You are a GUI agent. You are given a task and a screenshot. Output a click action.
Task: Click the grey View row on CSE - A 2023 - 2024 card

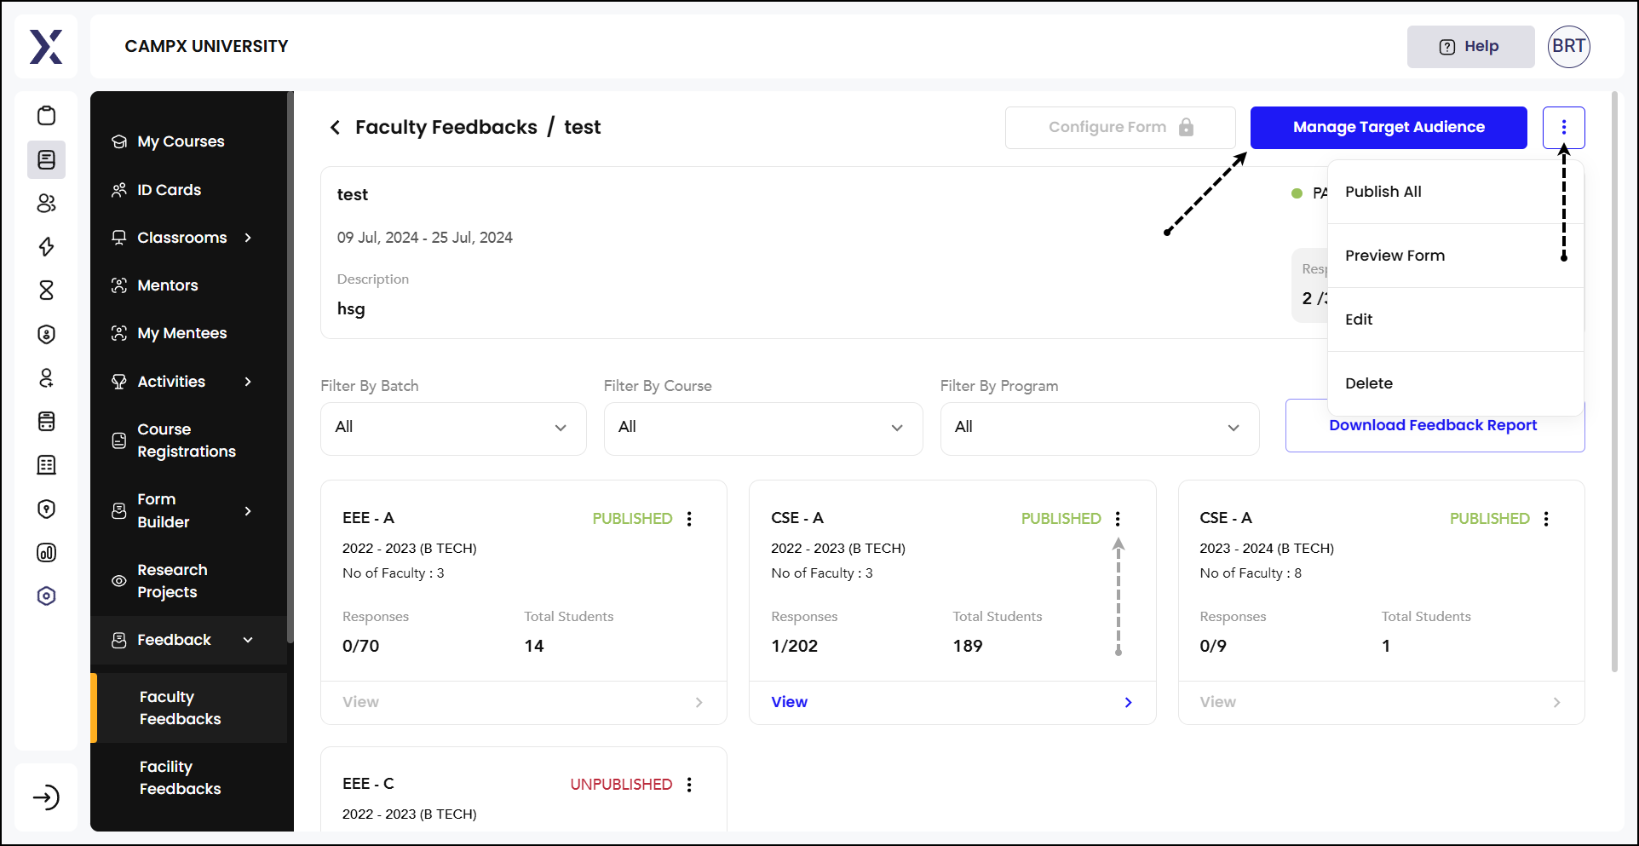[x=1381, y=702]
